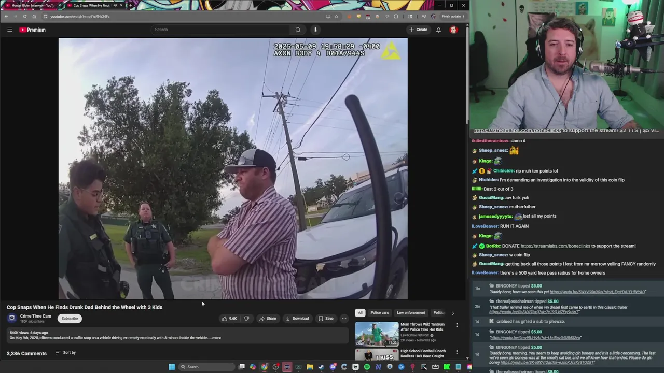The height and width of the screenshot is (373, 664).
Task: Open BotRix streamlabs.com/boneclinks chat link
Action: click(555, 246)
